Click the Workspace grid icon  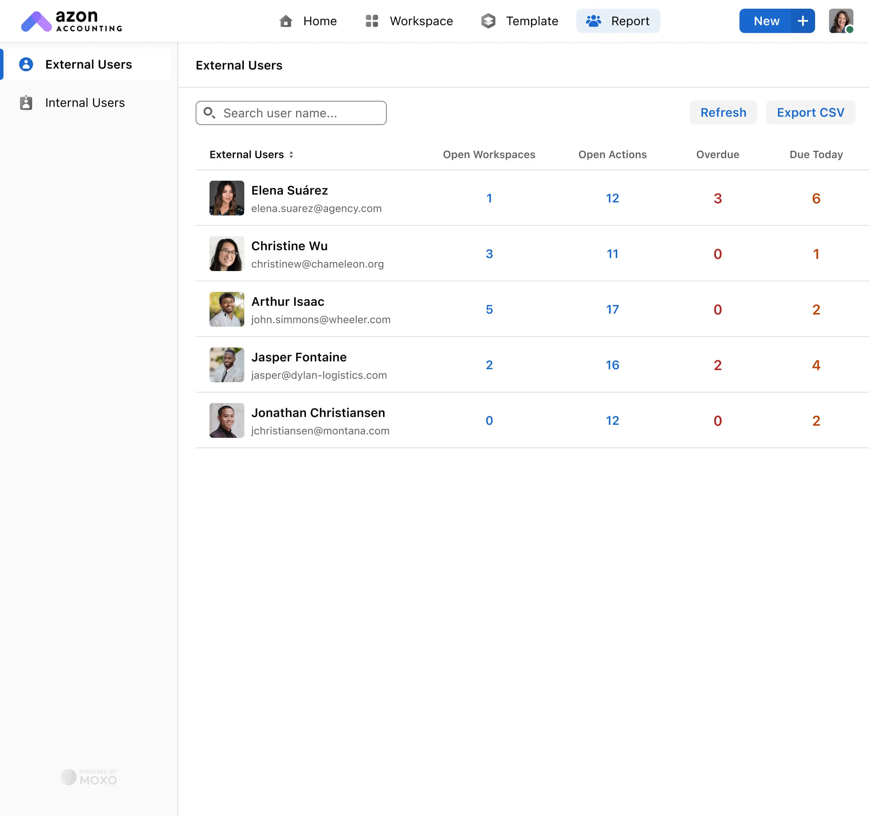coord(371,21)
